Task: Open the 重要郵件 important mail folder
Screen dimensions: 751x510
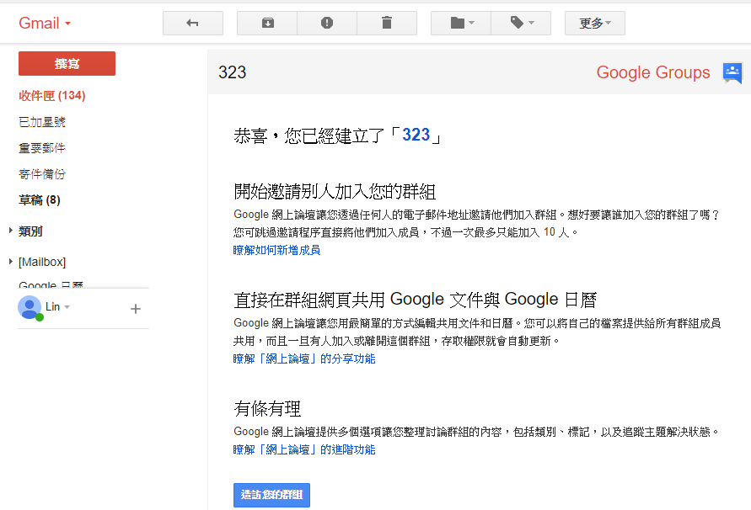Action: 42,148
